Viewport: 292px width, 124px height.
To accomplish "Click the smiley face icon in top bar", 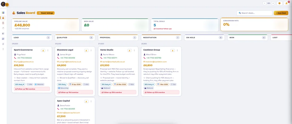I will pos(279,3).
